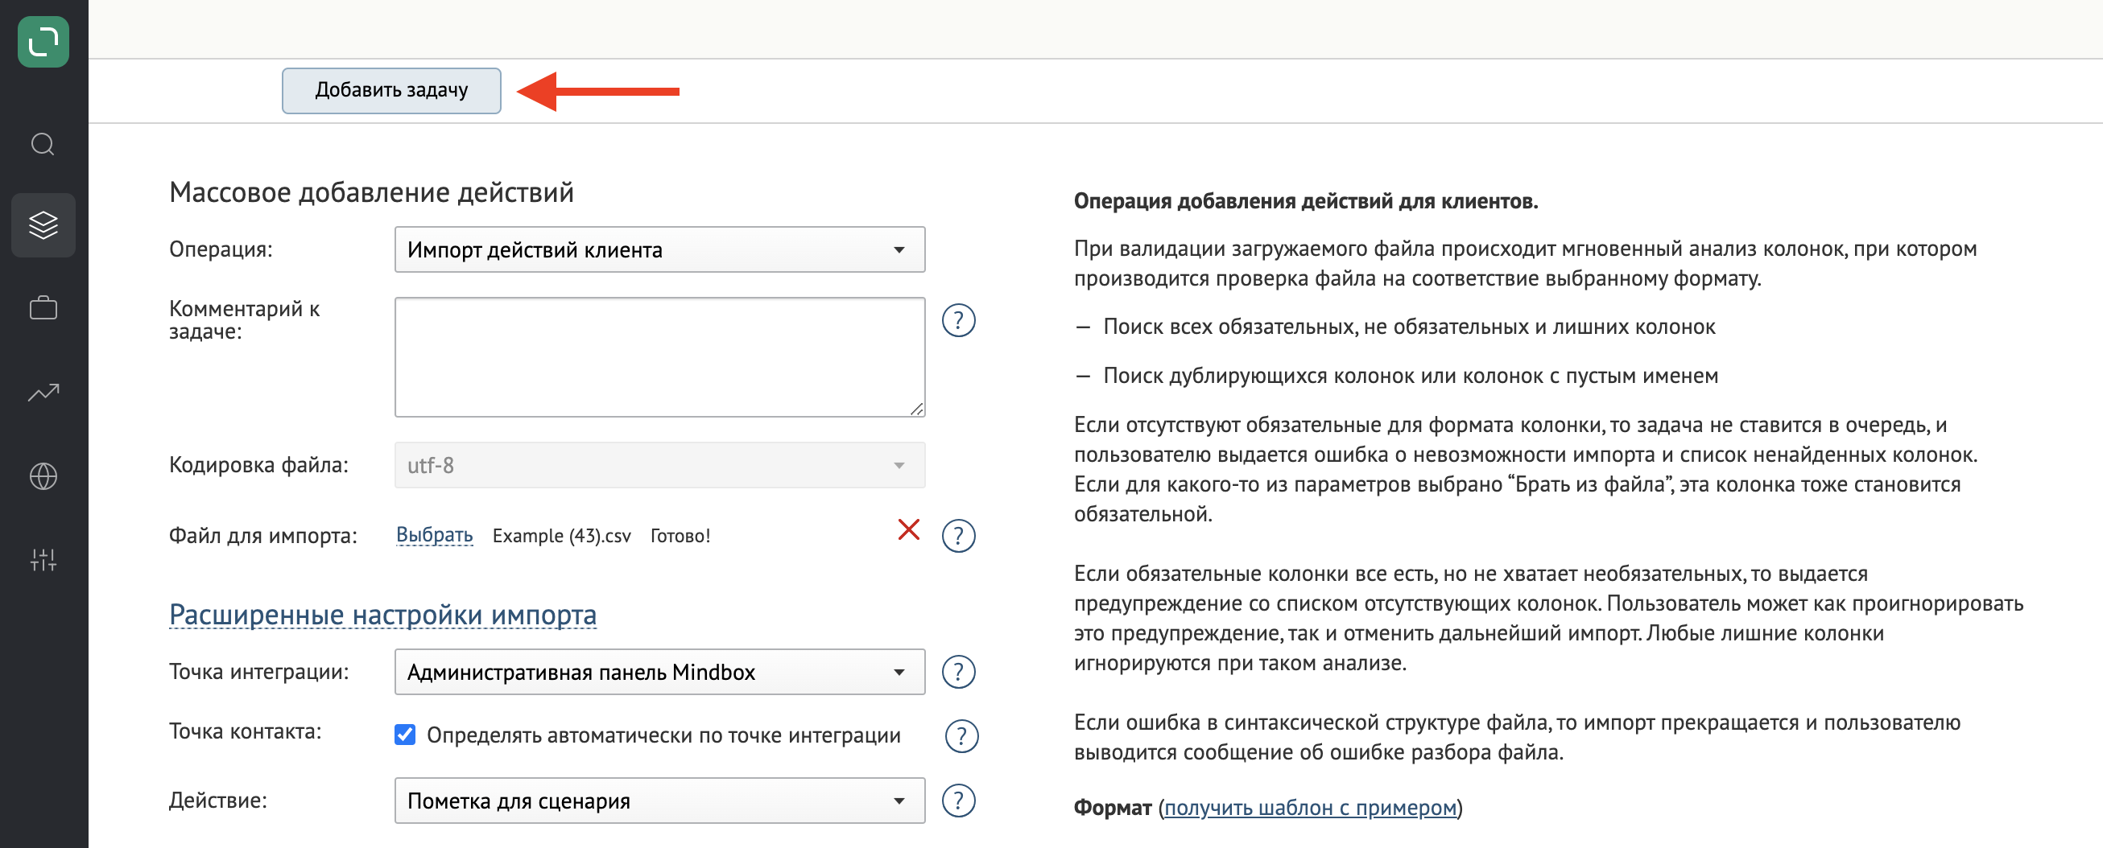Open the utf-8 file encoding dropdown

click(x=659, y=465)
